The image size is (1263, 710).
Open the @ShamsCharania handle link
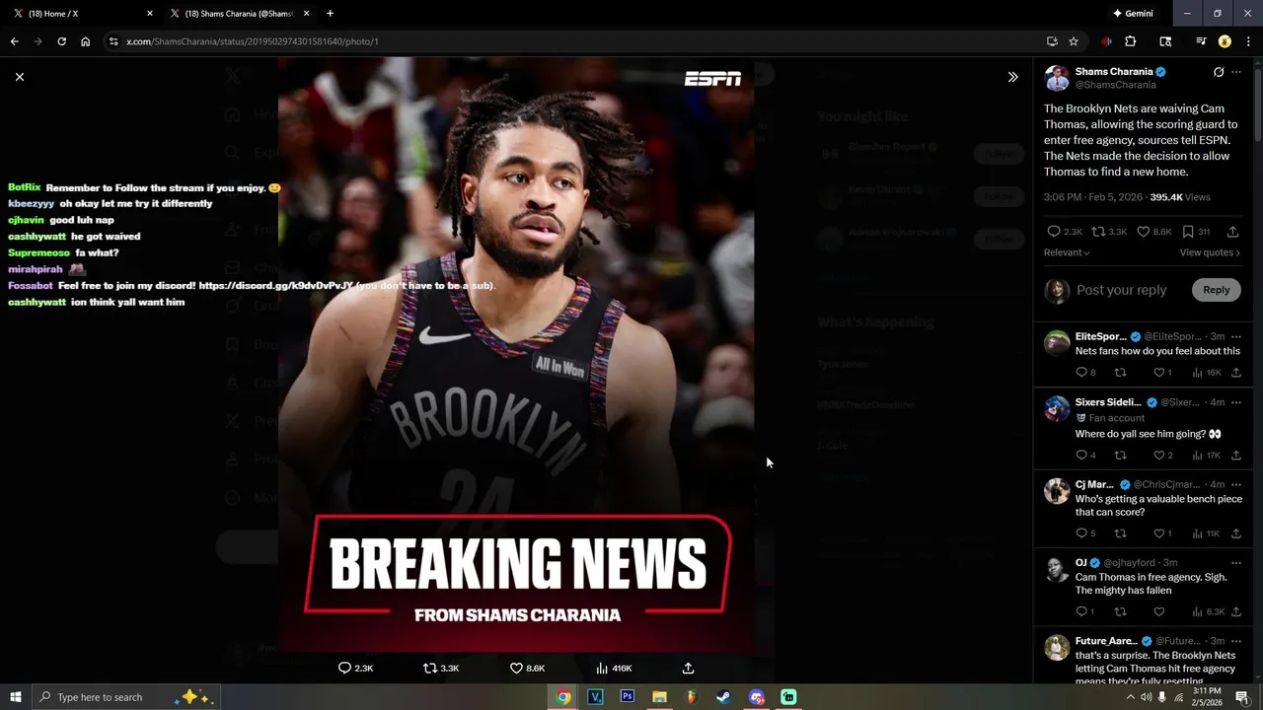point(1115,85)
